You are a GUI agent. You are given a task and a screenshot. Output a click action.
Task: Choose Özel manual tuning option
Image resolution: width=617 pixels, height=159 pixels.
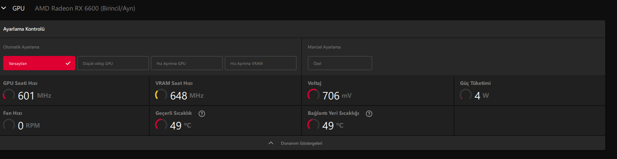tap(340, 63)
